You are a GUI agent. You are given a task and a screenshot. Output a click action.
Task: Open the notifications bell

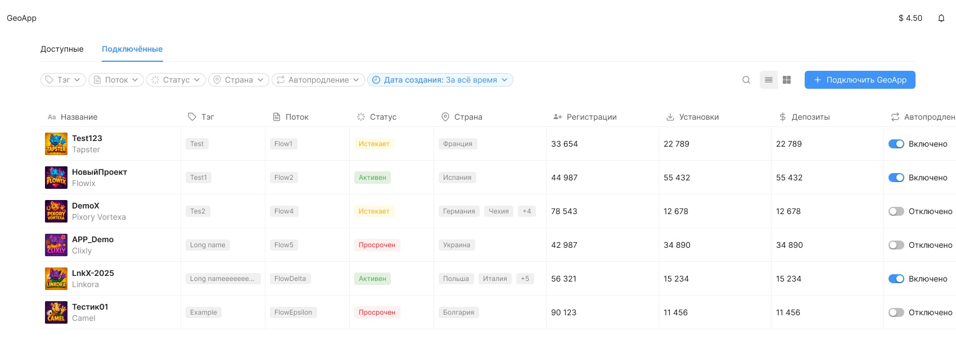pyautogui.click(x=941, y=18)
